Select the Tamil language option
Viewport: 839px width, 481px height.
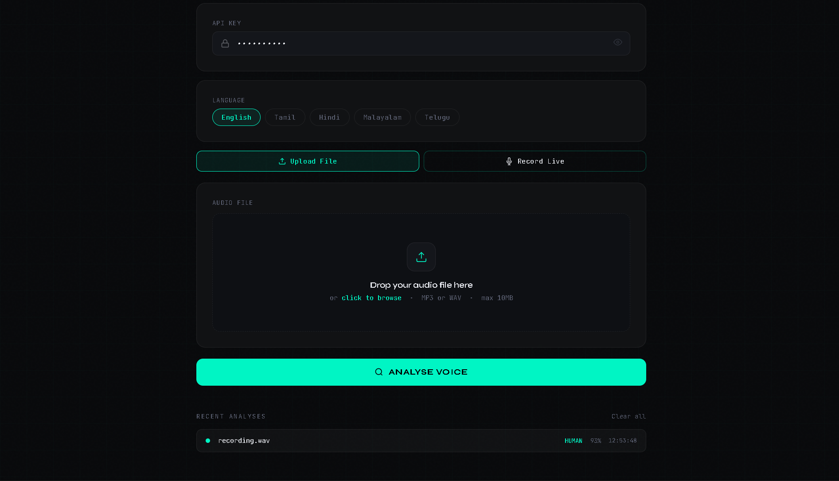coord(285,117)
